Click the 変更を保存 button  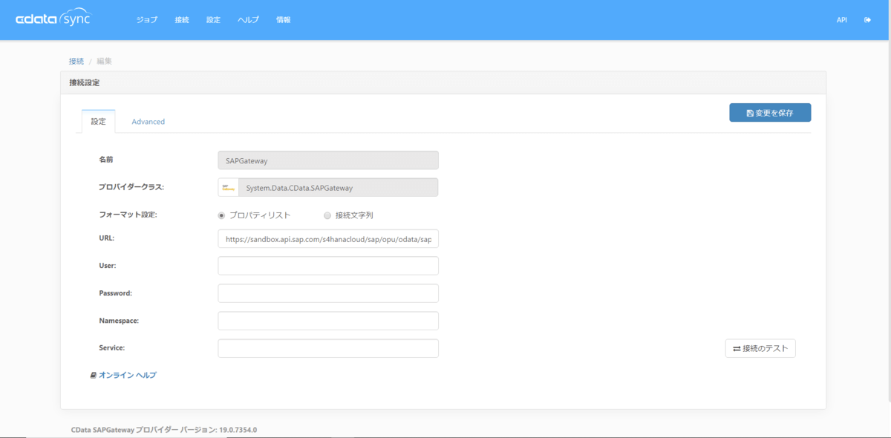pyautogui.click(x=770, y=112)
